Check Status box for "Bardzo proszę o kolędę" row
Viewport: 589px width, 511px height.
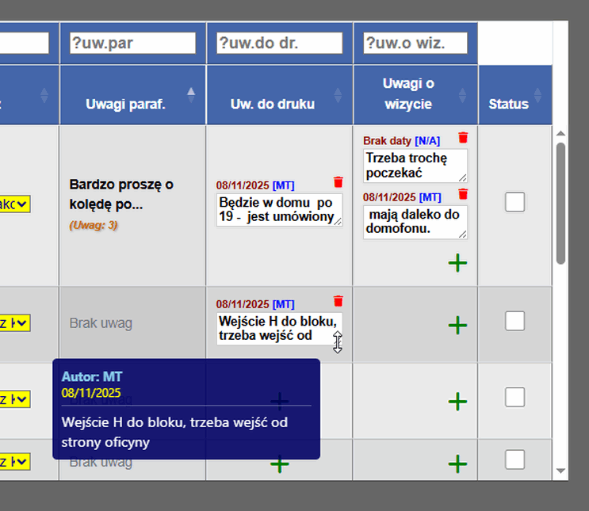tap(514, 202)
